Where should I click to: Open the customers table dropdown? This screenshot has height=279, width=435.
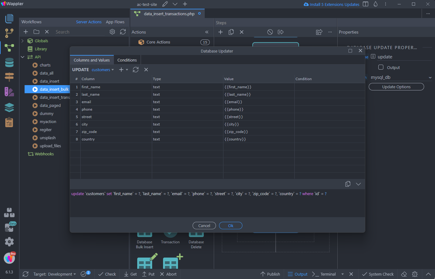[103, 70]
